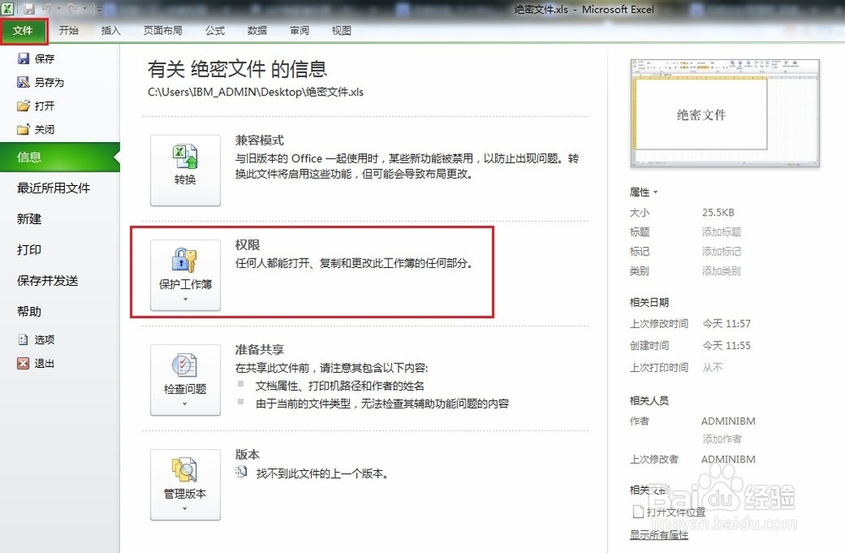Click the 添加标记 field
The height and width of the screenshot is (553, 845).
pos(721,251)
